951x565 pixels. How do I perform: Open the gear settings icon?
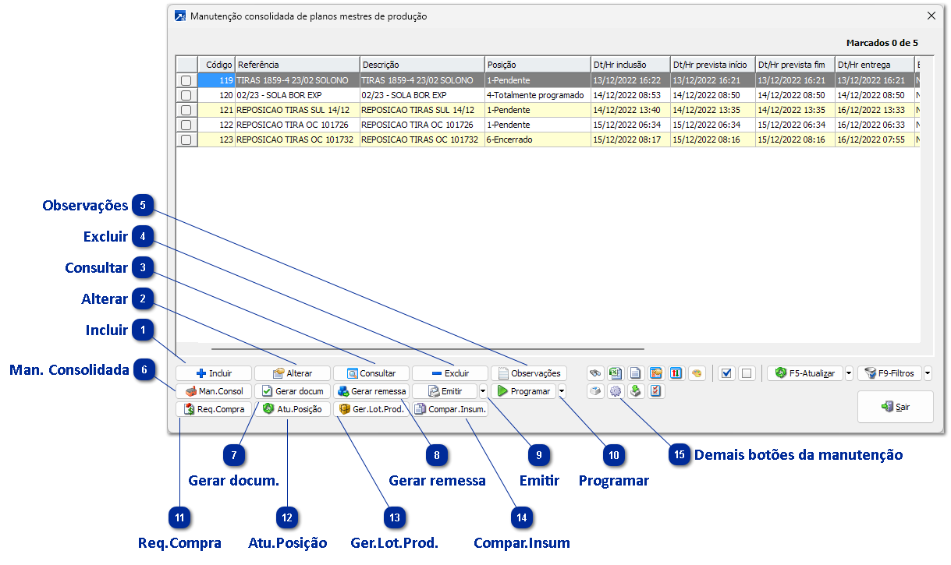pyautogui.click(x=616, y=391)
